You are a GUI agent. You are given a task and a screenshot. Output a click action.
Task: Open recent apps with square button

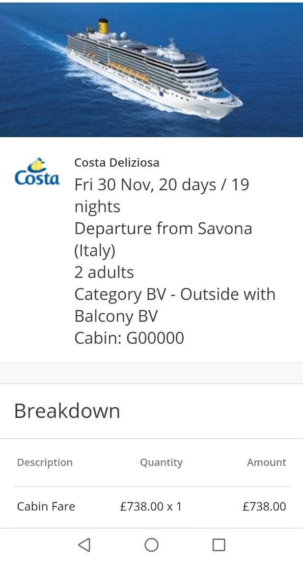click(x=219, y=545)
